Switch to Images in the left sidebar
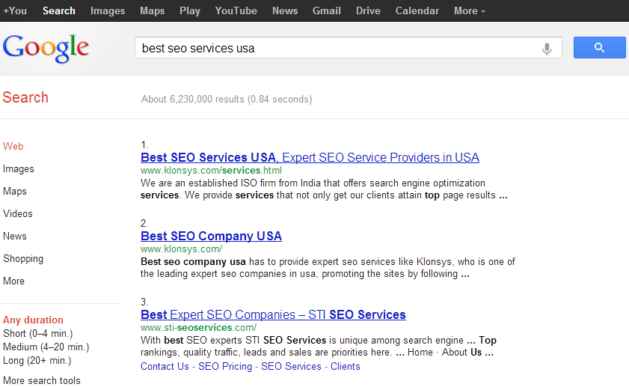The width and height of the screenshot is (629, 387). [x=19, y=169]
